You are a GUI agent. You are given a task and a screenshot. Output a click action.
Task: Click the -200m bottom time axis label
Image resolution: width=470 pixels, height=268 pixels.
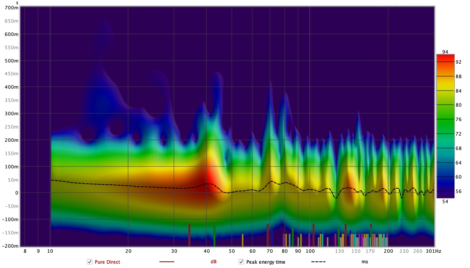(11, 246)
